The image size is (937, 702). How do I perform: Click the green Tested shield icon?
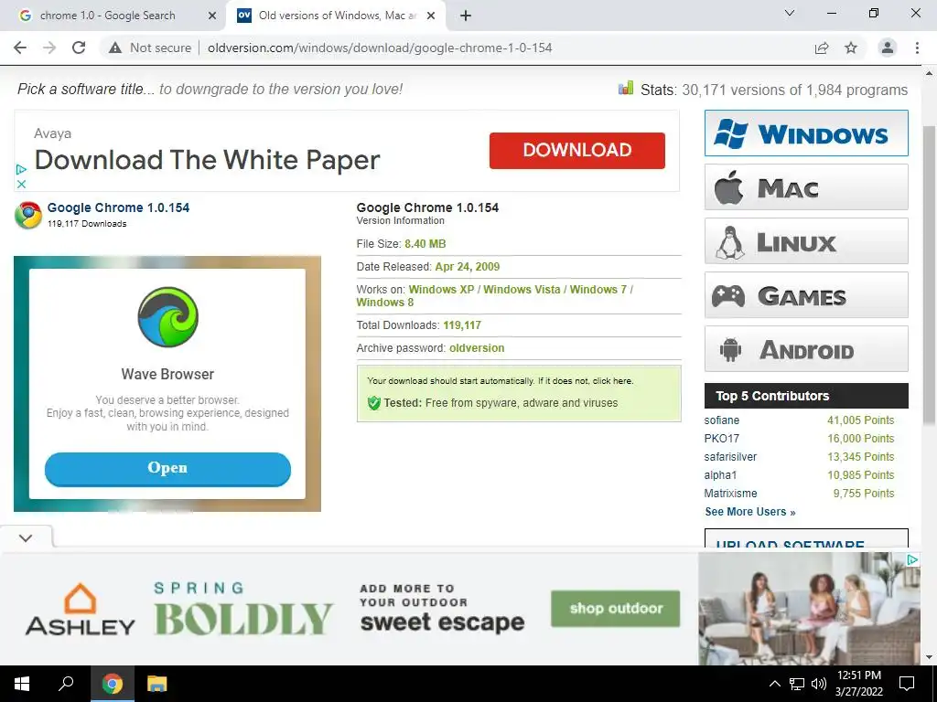374,403
